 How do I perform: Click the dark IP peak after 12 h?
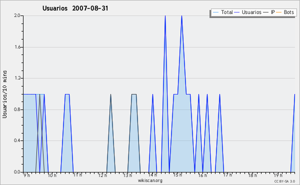coord(111,94)
